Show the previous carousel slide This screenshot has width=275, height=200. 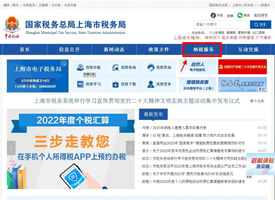[x=11, y=148]
